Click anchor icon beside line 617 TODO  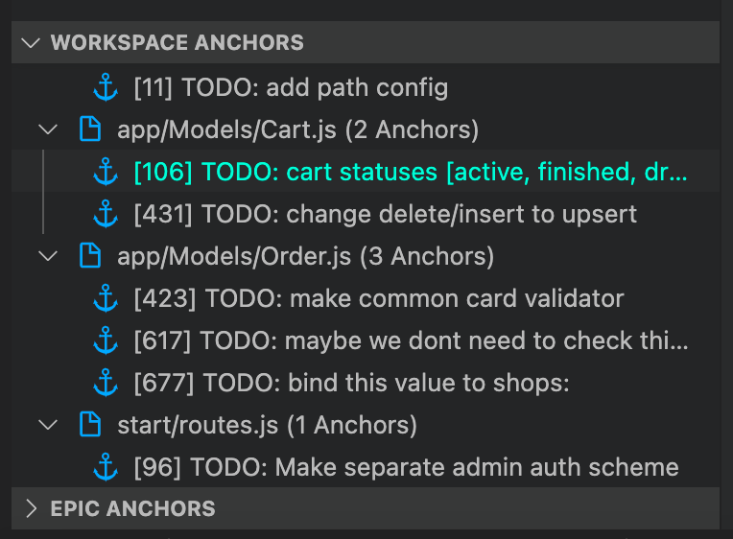[x=105, y=340]
